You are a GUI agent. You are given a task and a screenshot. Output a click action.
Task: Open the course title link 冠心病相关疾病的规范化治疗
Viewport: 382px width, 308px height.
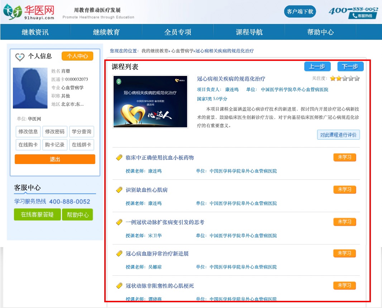231,79
